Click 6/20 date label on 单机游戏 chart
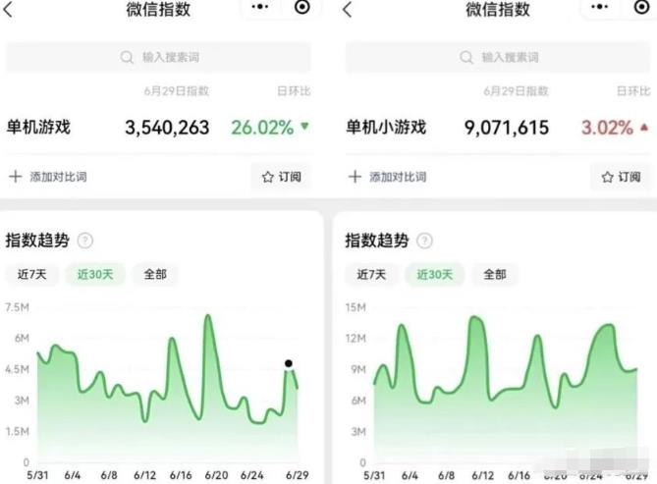 (216, 475)
